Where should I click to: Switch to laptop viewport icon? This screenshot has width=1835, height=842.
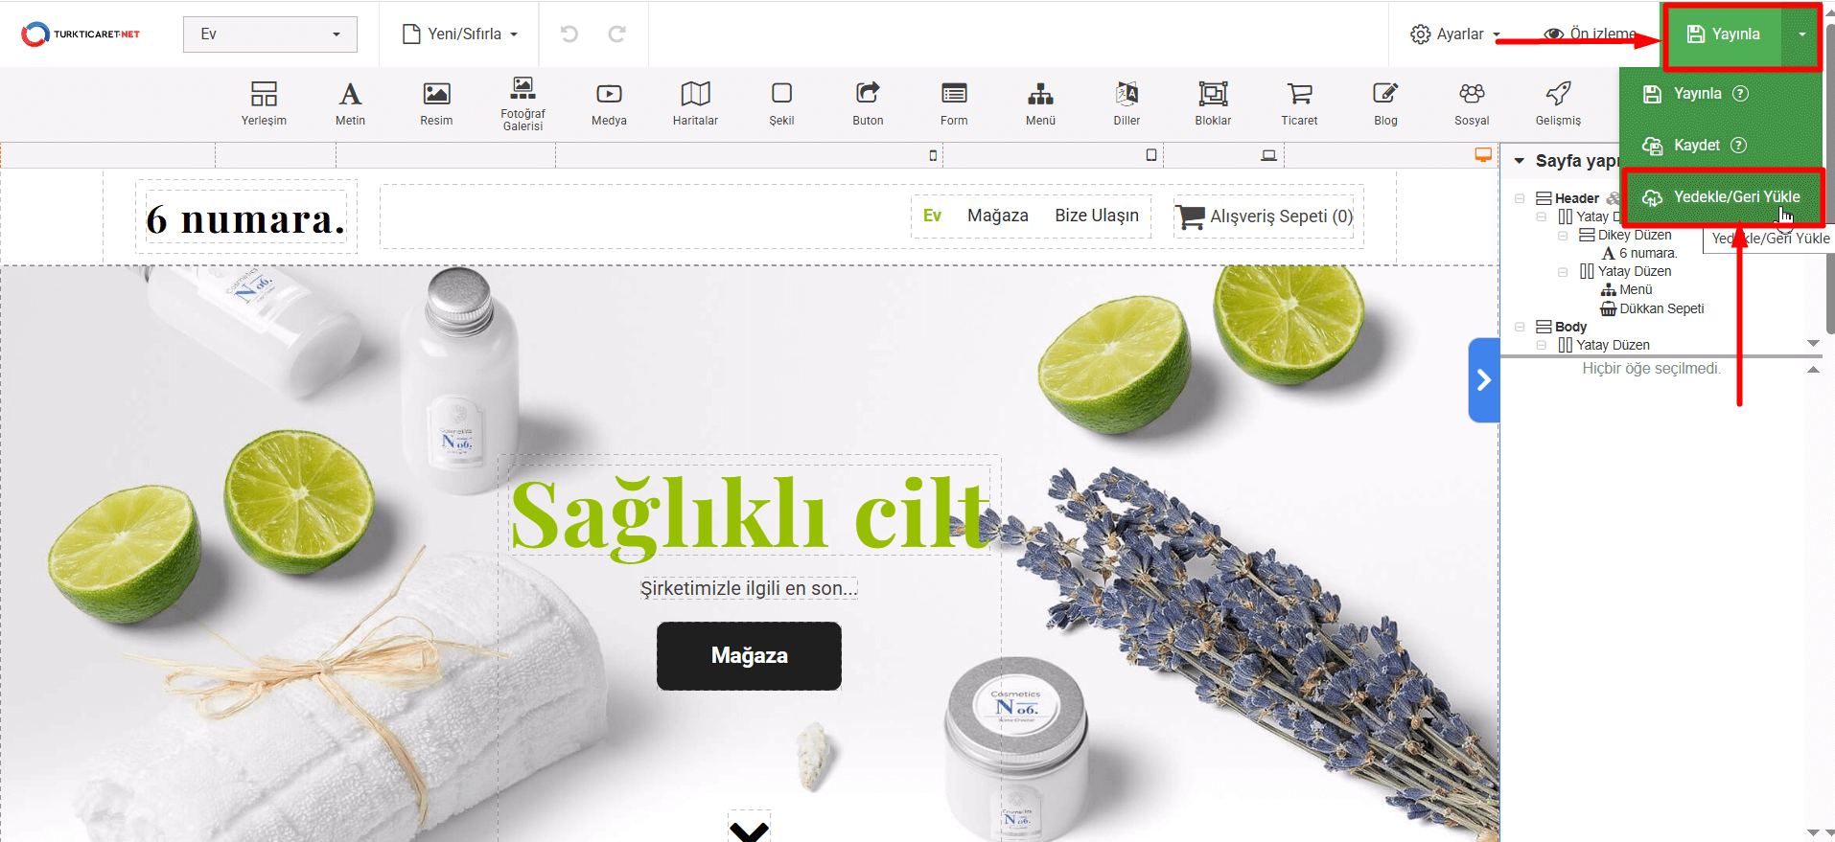tap(1268, 155)
